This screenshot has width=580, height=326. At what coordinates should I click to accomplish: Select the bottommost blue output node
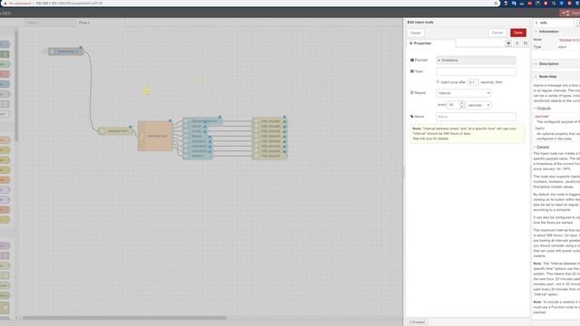198,156
